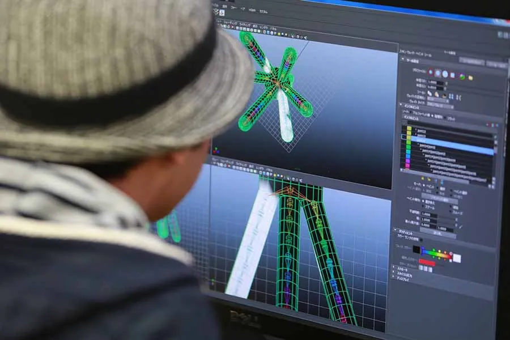This screenshot has height=340, width=510.
Task: Click the black weight color swatch
Action: click(x=416, y=250)
